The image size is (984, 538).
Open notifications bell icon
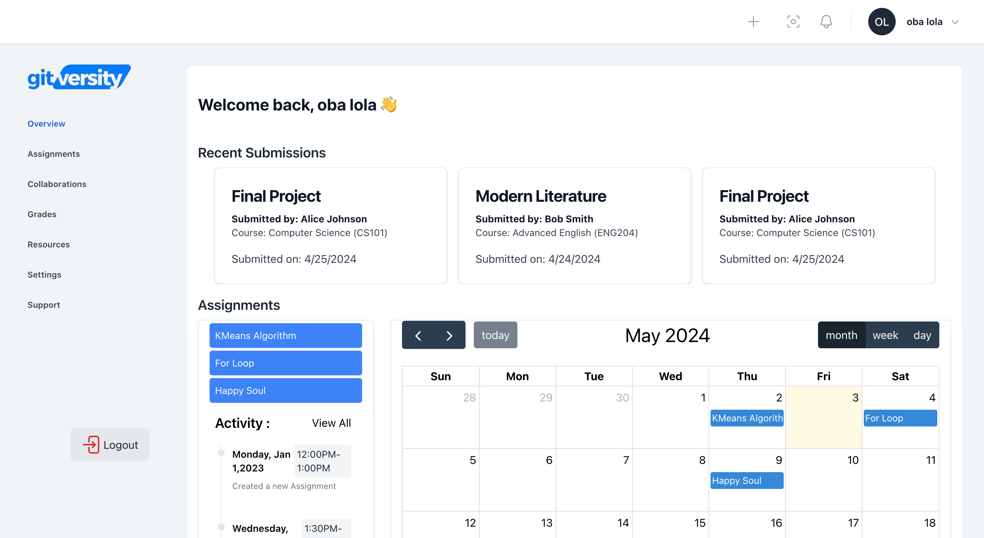826,22
